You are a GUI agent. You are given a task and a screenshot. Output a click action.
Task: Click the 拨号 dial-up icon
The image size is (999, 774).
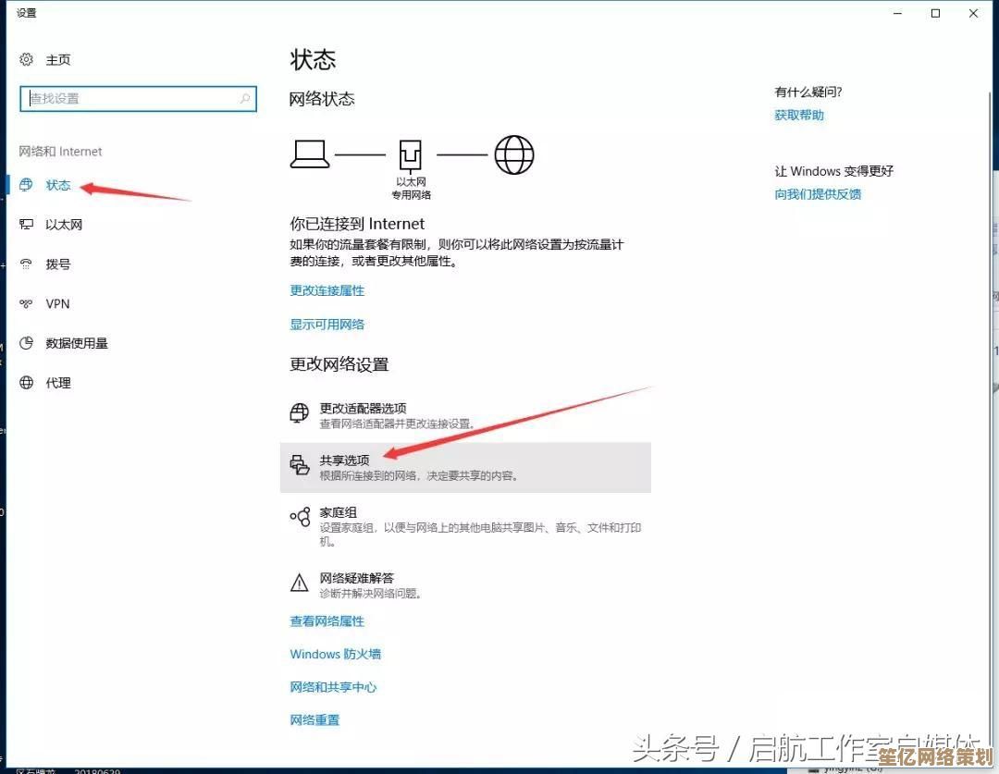(26, 264)
